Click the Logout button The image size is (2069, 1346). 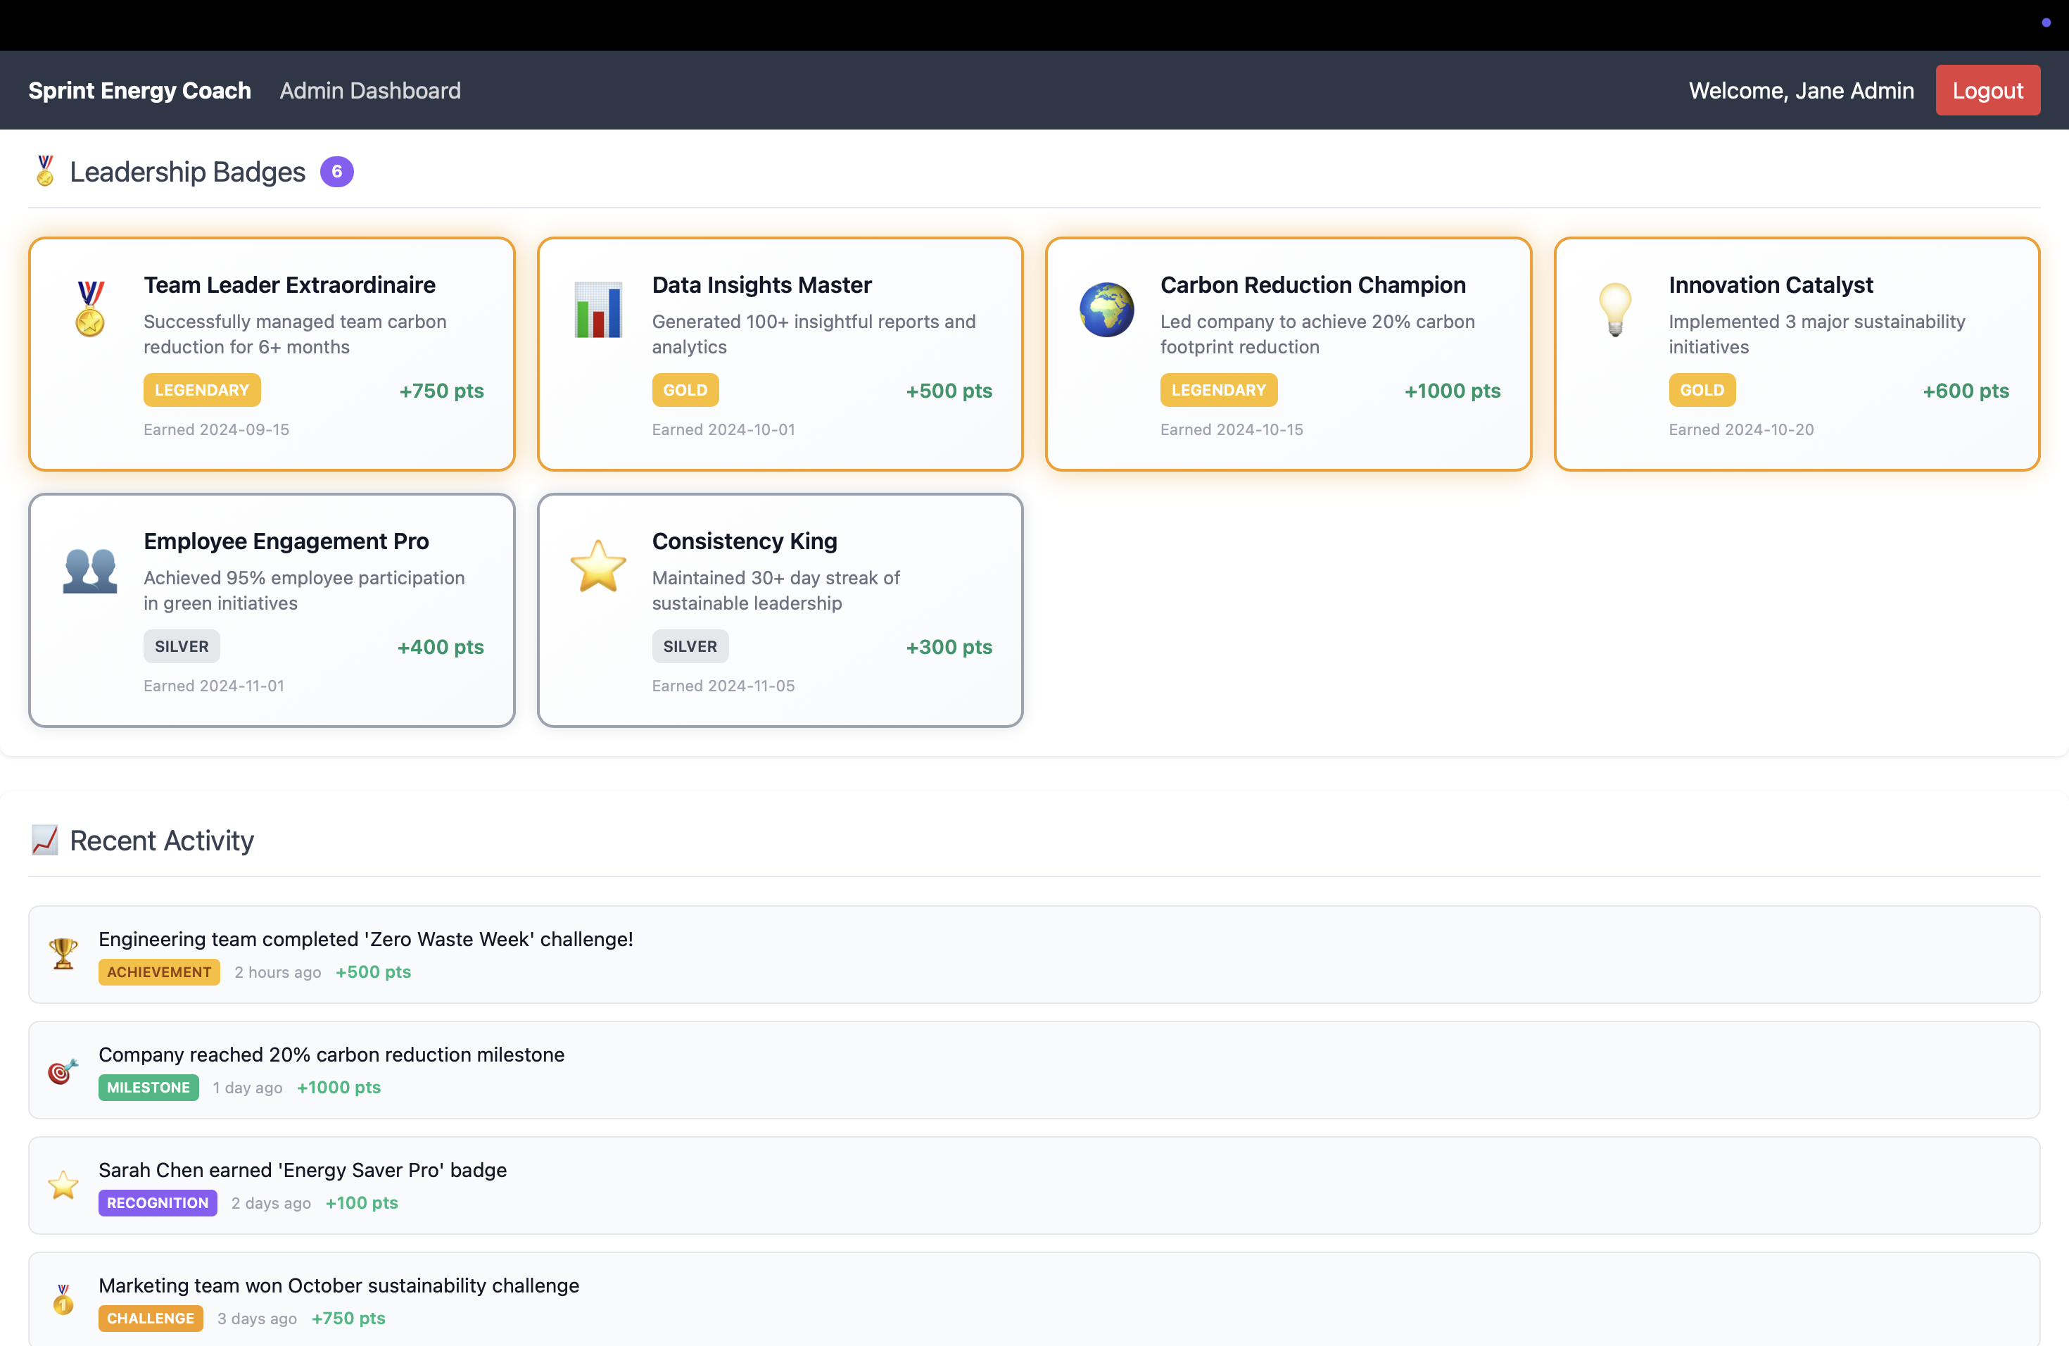1987,90
